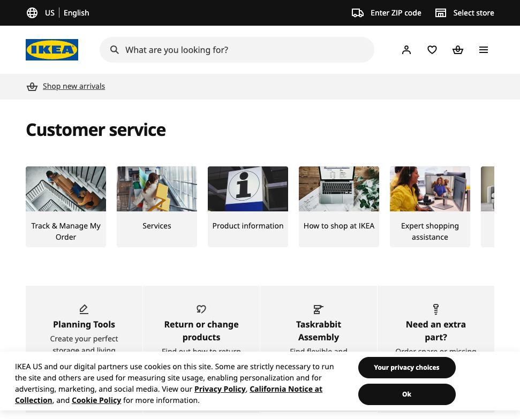520x419 pixels.
Task: Click the Taskrabbit Assembly drill icon
Action: tap(318, 309)
